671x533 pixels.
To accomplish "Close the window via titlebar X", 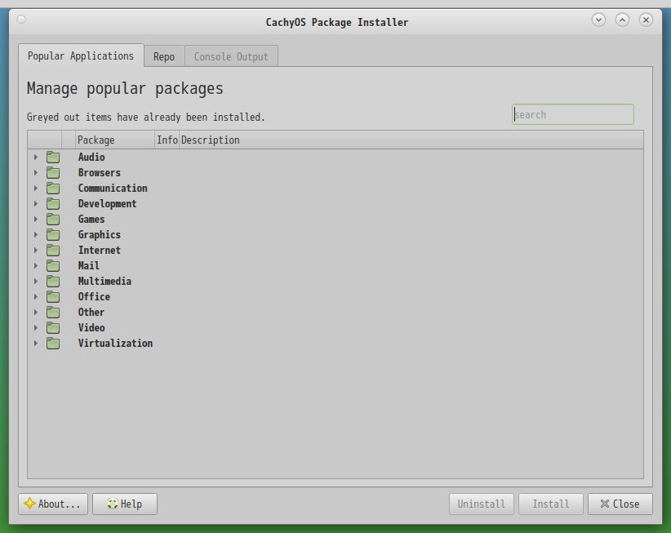I will pos(646,20).
